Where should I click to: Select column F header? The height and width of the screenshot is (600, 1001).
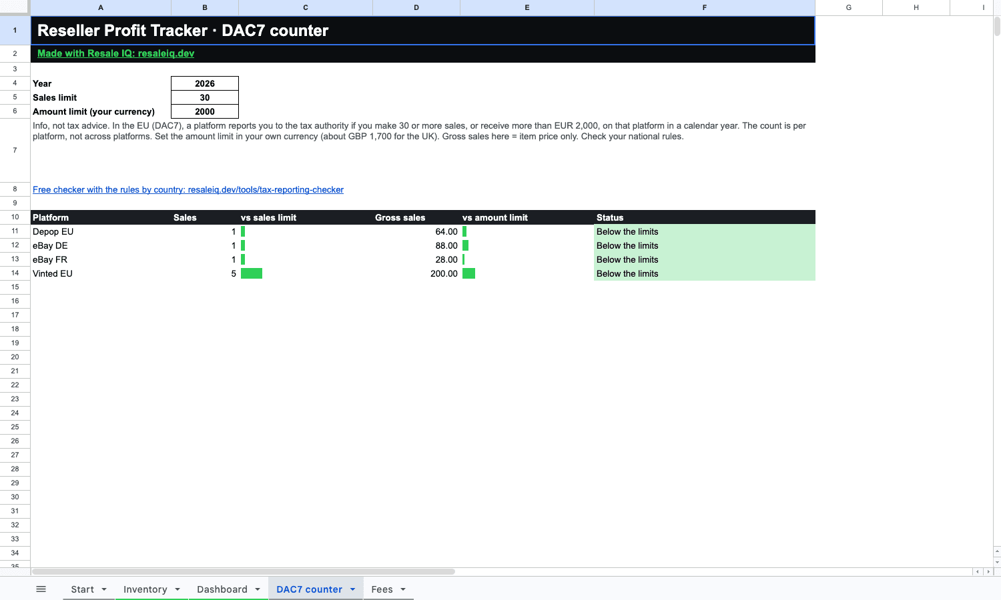pos(705,7)
